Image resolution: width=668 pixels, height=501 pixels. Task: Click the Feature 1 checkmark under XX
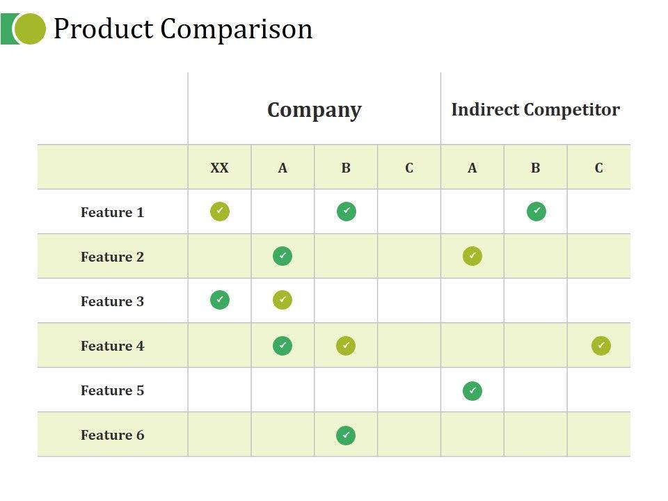click(x=219, y=211)
